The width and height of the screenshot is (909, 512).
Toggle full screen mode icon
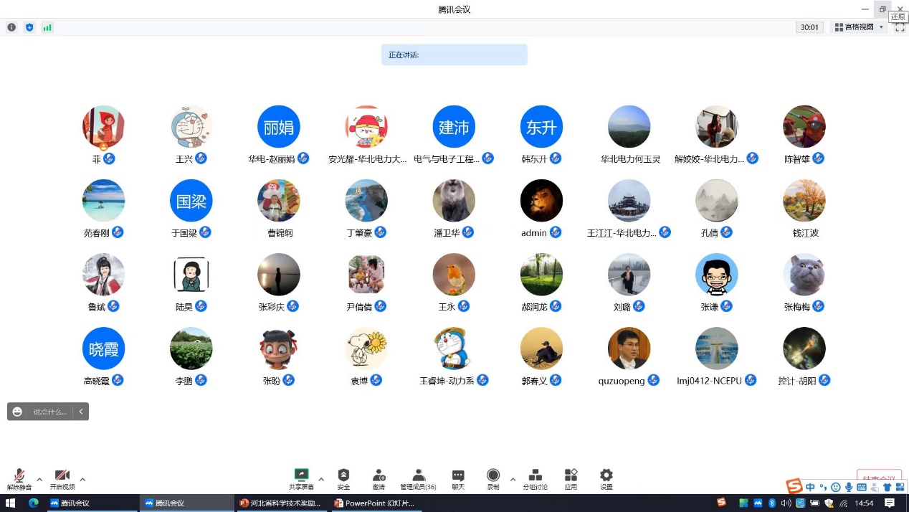click(x=900, y=27)
